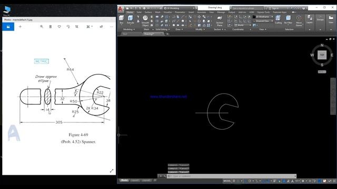The image size is (337, 189).
Task: Open the 3D Modeling workspace dropdown
Action: [179, 8]
